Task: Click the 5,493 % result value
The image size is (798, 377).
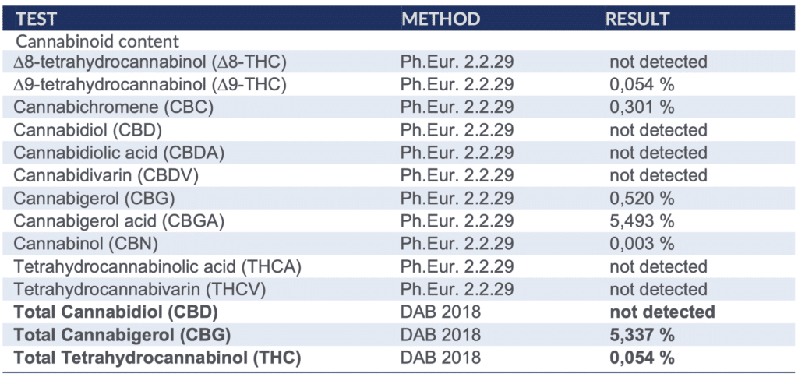Action: (641, 221)
